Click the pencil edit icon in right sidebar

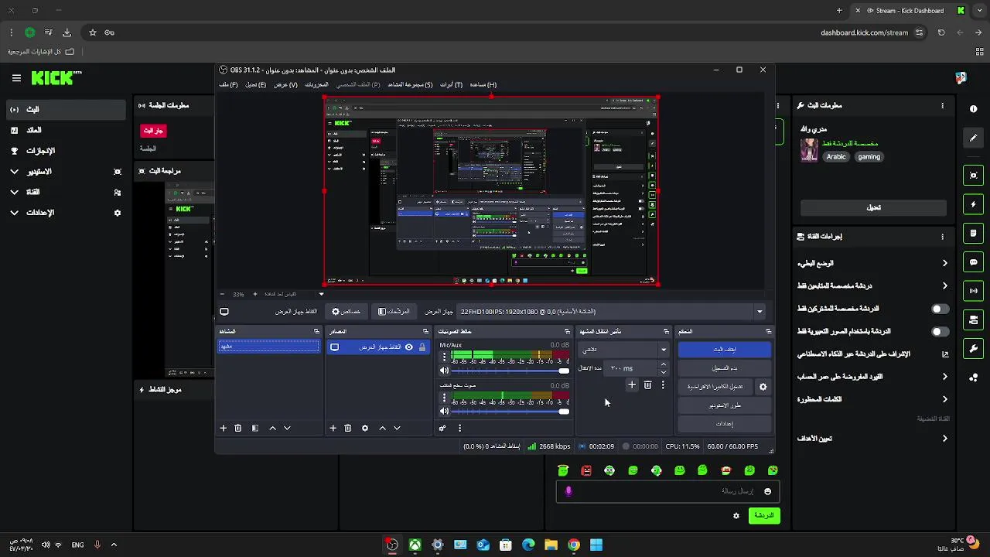[973, 138]
